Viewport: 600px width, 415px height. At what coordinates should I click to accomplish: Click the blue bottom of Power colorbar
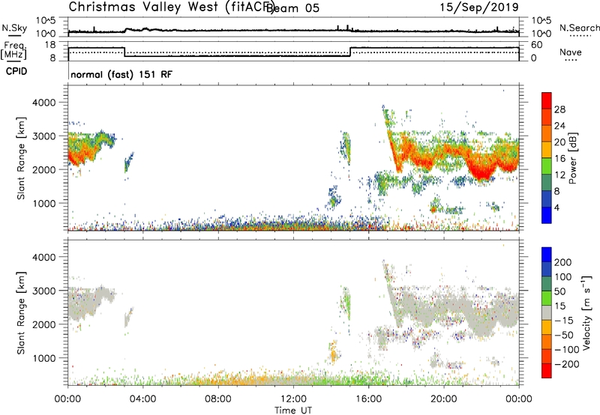(x=547, y=215)
